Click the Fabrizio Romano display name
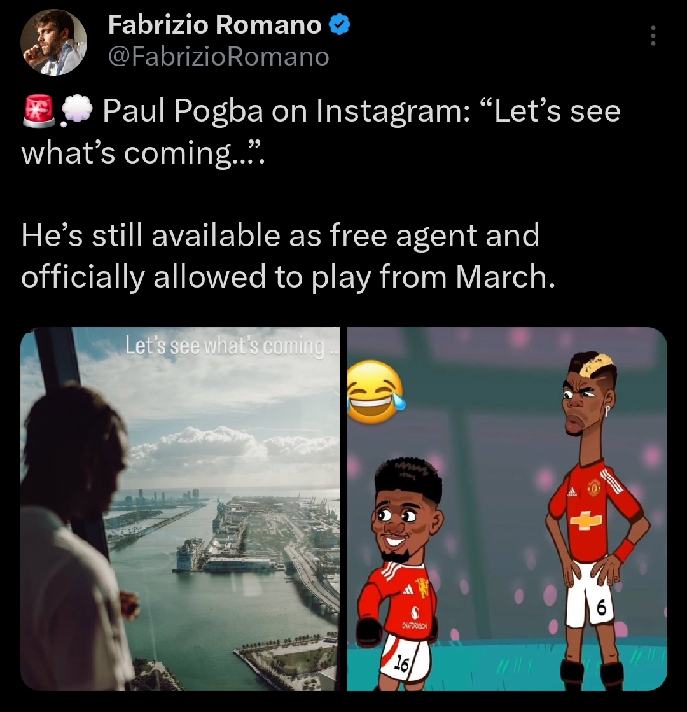This screenshot has width=687, height=712. [215, 25]
